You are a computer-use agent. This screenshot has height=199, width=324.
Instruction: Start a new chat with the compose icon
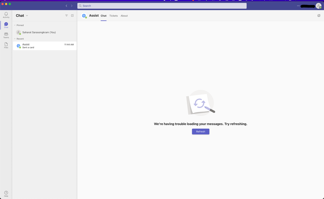(72, 16)
